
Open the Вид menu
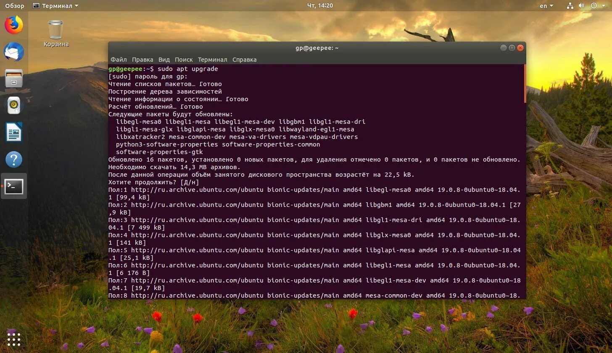point(164,60)
